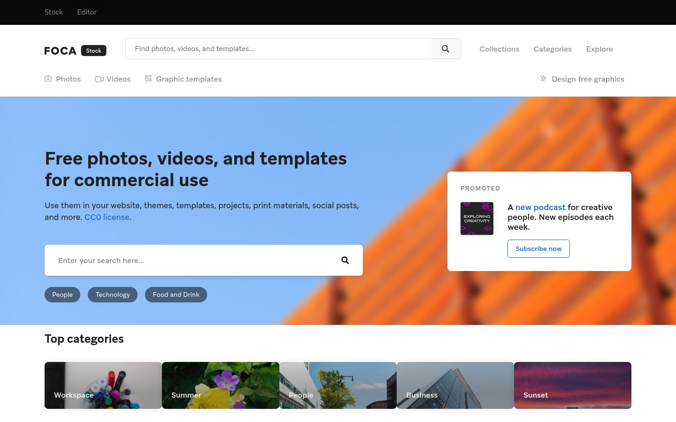Click the sparkle icon beside Design free graphics

(543, 78)
